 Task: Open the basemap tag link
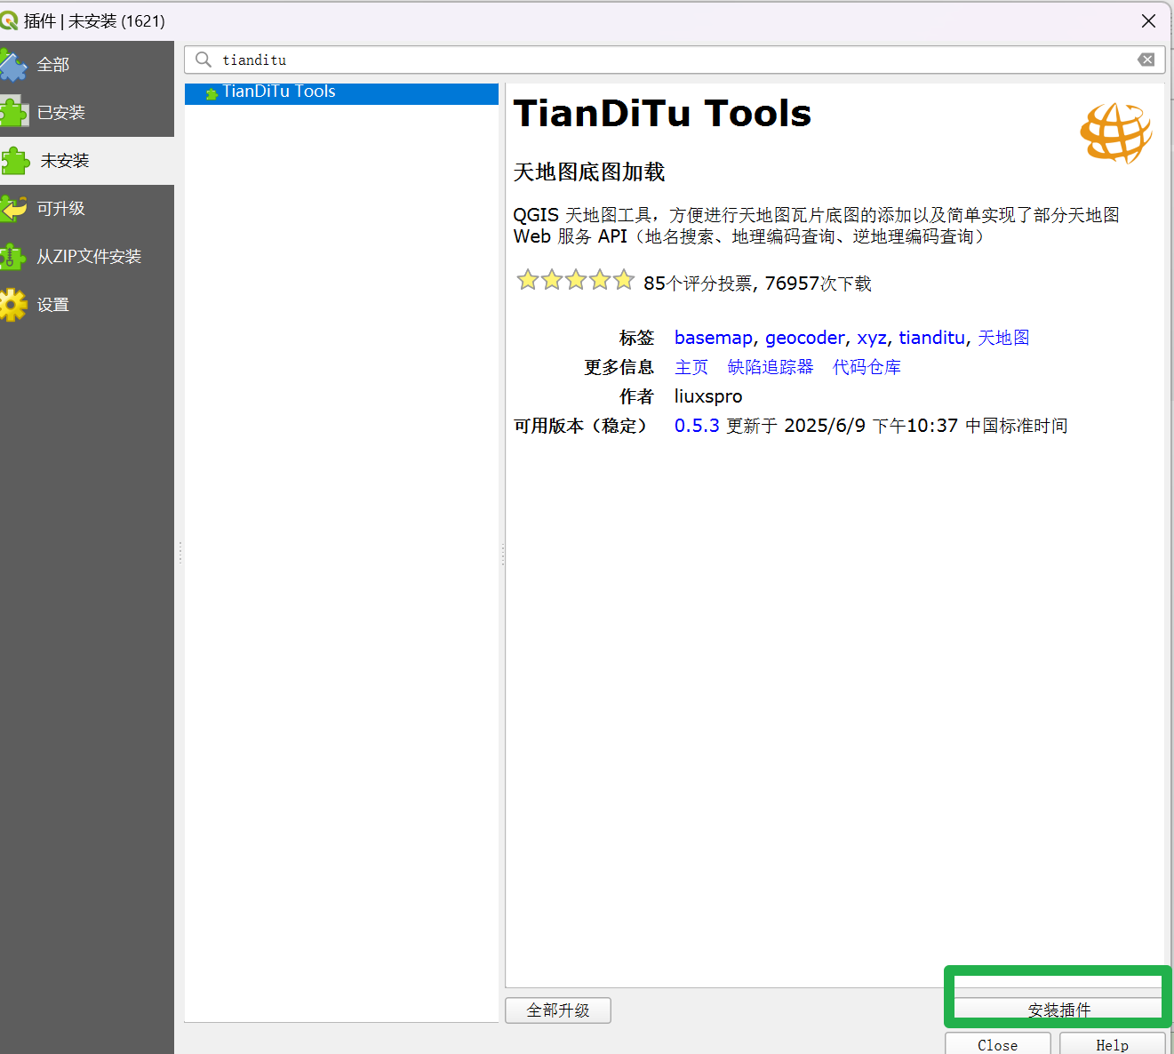coord(713,338)
